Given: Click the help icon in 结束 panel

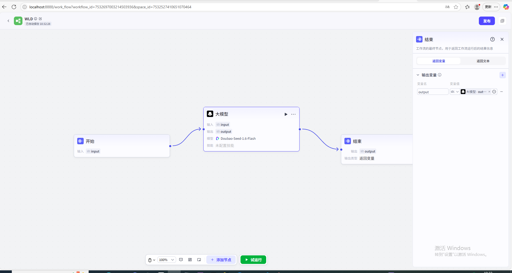Looking at the screenshot, I should [x=492, y=39].
